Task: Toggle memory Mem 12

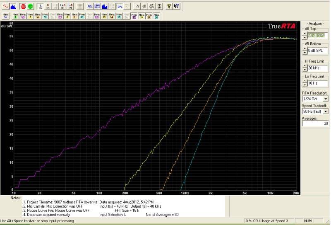Action: tap(97, 16)
